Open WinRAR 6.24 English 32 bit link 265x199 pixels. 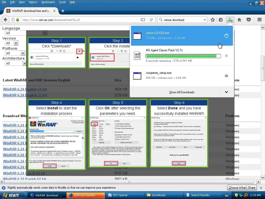[x=25, y=95]
